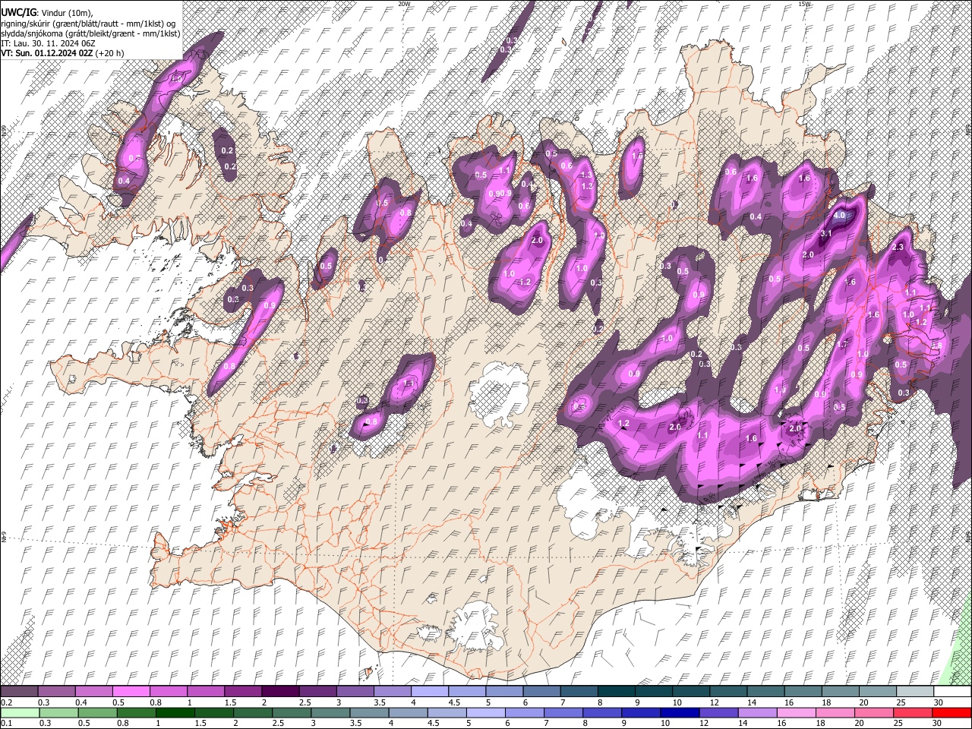The height and width of the screenshot is (729, 972).
Task: Click the dark teal swatch labelled 8 on the upper scale
Action: pos(616,692)
